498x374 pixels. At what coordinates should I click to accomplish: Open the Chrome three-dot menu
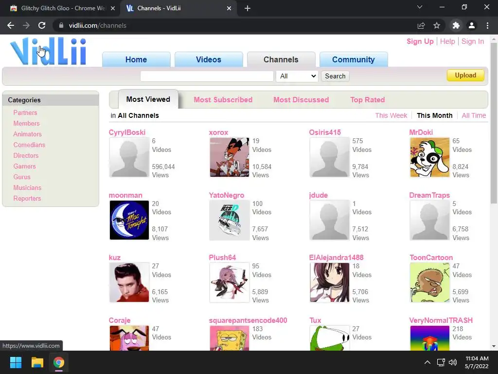click(x=487, y=25)
